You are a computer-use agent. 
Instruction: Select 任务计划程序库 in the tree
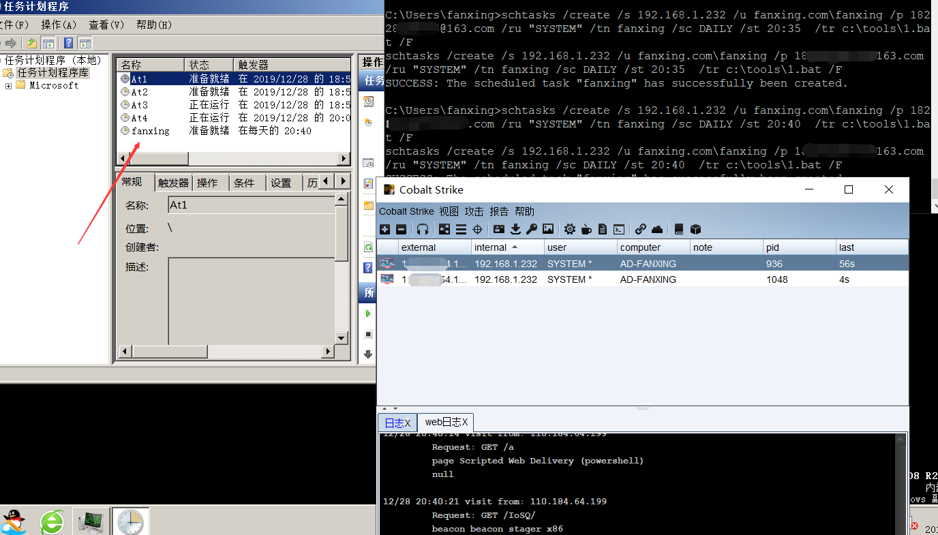52,72
